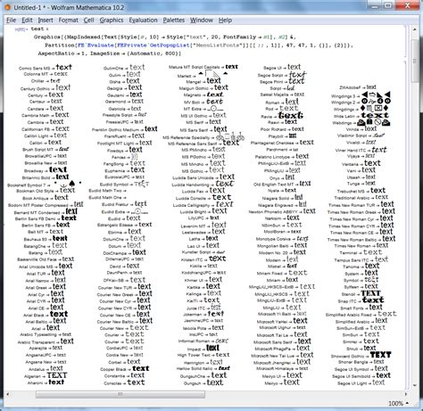423x411 pixels.
Task: Click the 'Webdings' font sample
Action: click(361, 122)
